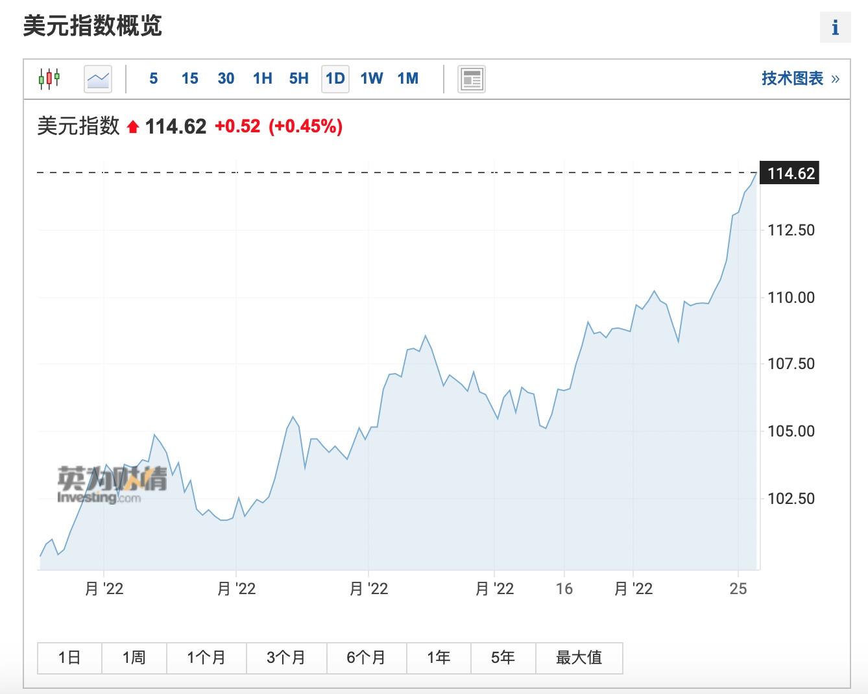Select the 3个月 range tab
The height and width of the screenshot is (694, 868).
(x=286, y=658)
